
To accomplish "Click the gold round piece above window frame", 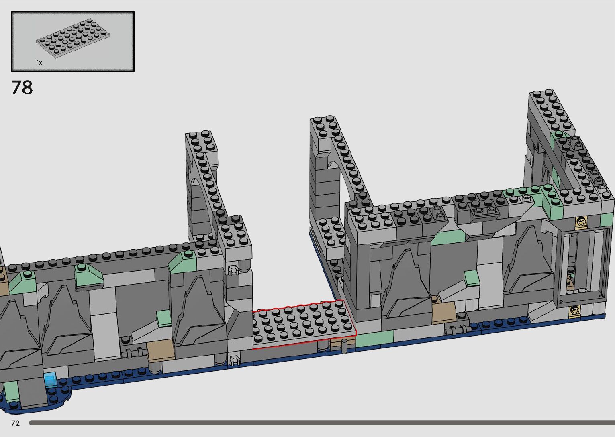I will [580, 222].
